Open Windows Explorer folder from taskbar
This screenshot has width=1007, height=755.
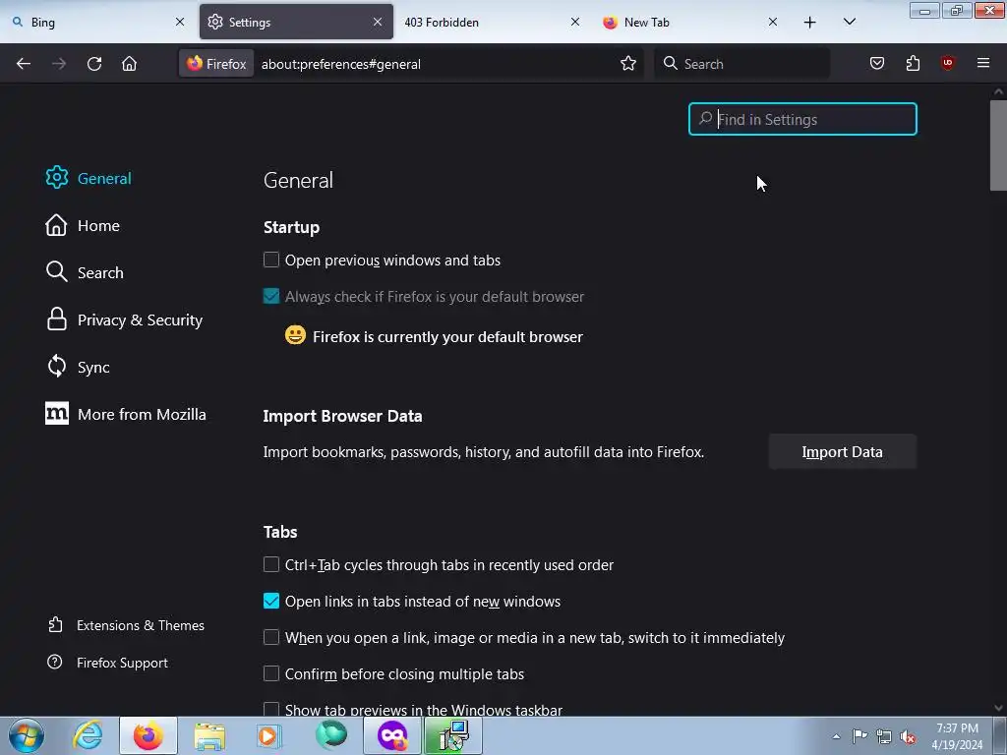pyautogui.click(x=209, y=735)
